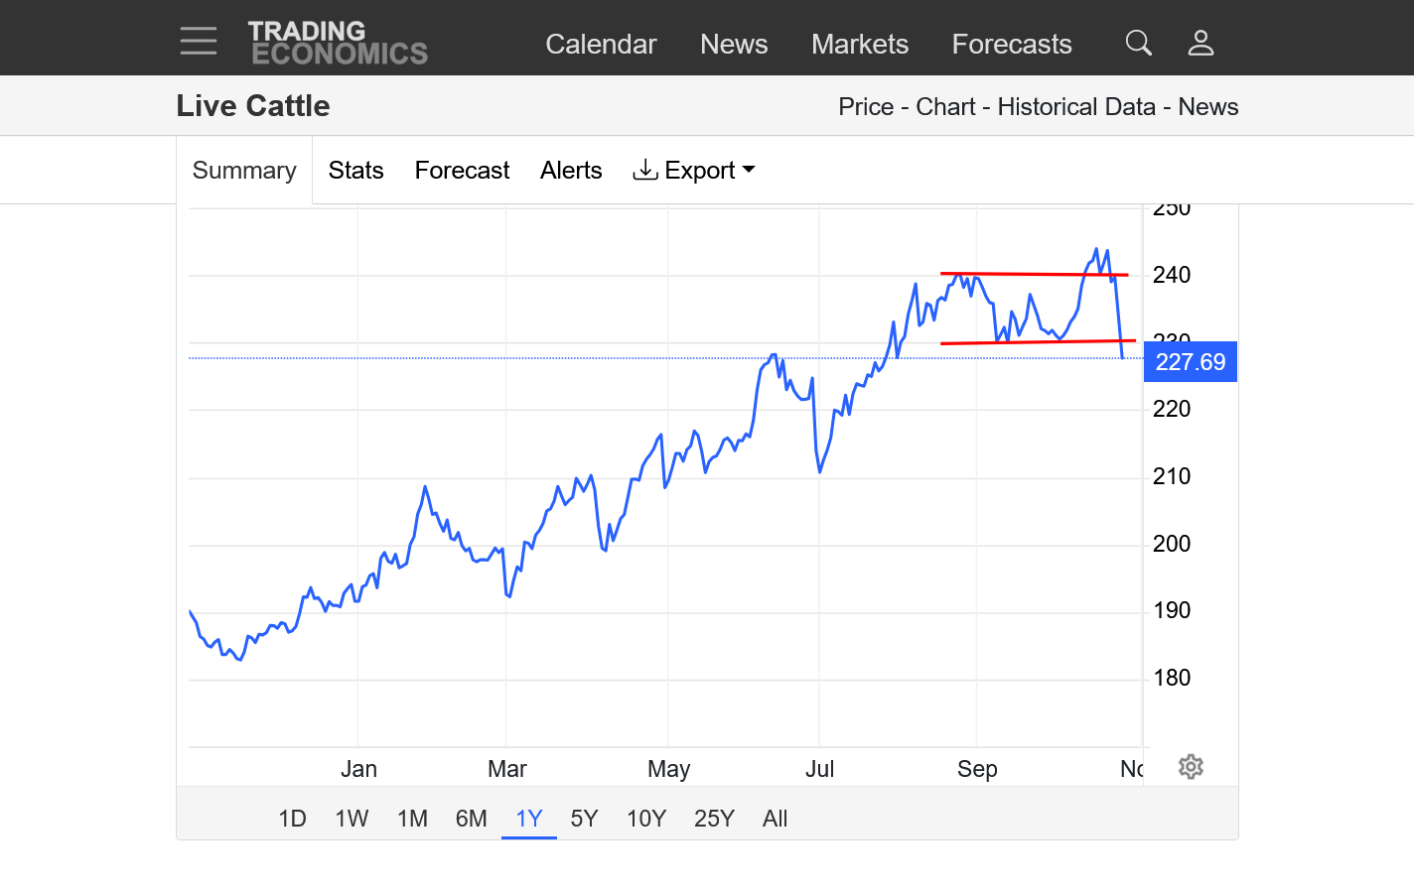Set chart range to 1D
Viewport: 1414px width, 894px height.
pos(292,819)
